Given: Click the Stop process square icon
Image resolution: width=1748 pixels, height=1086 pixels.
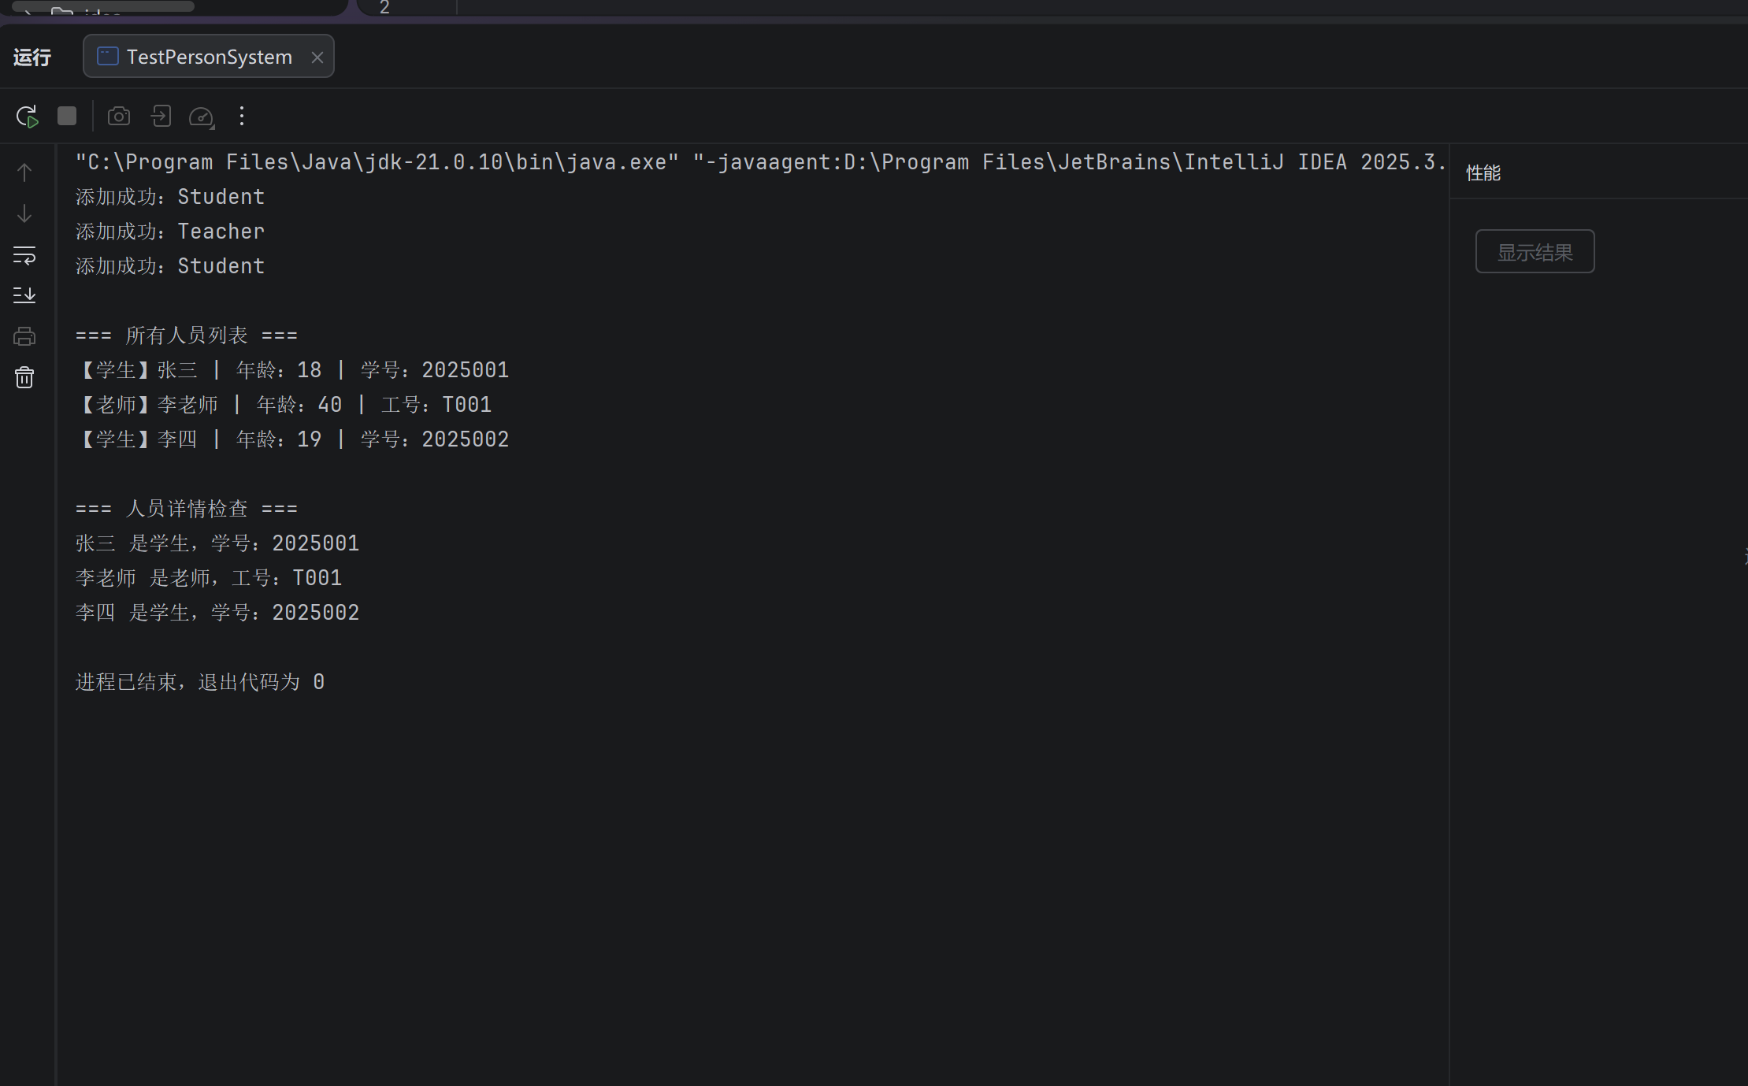Looking at the screenshot, I should click(x=67, y=117).
